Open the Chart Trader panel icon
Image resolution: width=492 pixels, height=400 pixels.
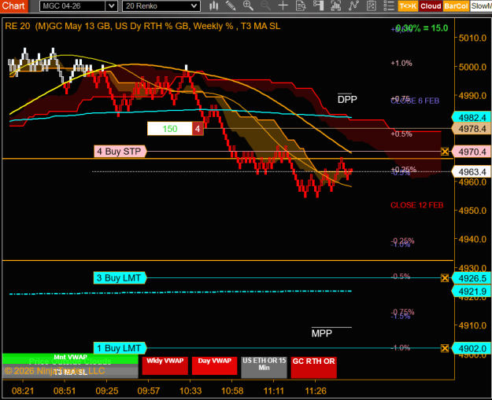[318, 6]
